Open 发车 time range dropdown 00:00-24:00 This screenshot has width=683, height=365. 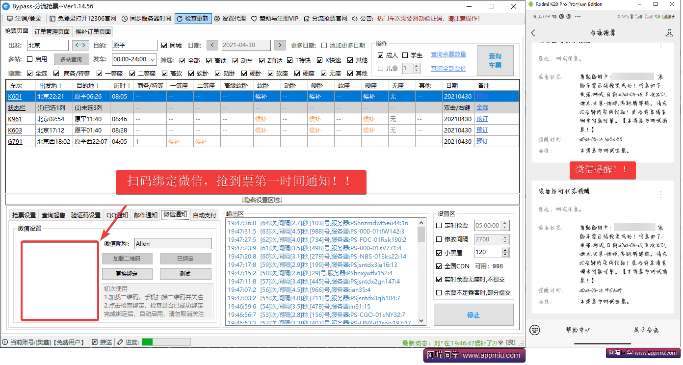(x=134, y=59)
